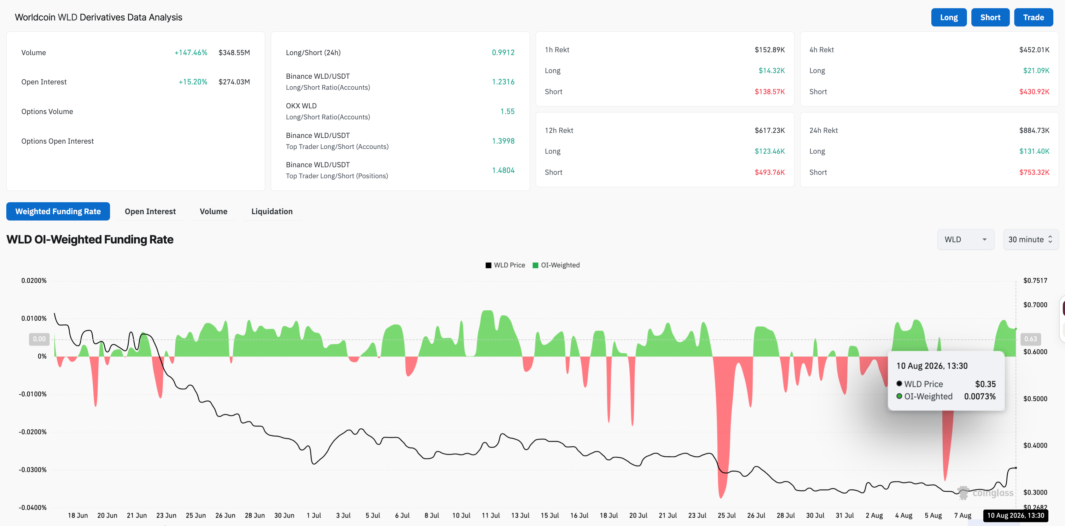Expand the WLD coin dropdown
Image resolution: width=1065 pixels, height=526 pixels.
click(965, 239)
